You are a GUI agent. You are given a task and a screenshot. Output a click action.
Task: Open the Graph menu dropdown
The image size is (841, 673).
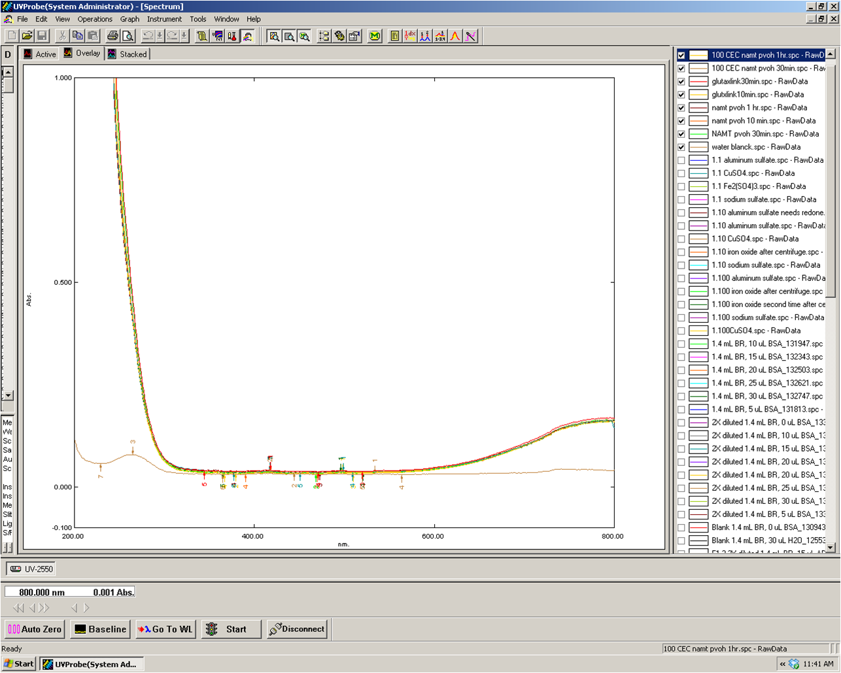pyautogui.click(x=129, y=19)
